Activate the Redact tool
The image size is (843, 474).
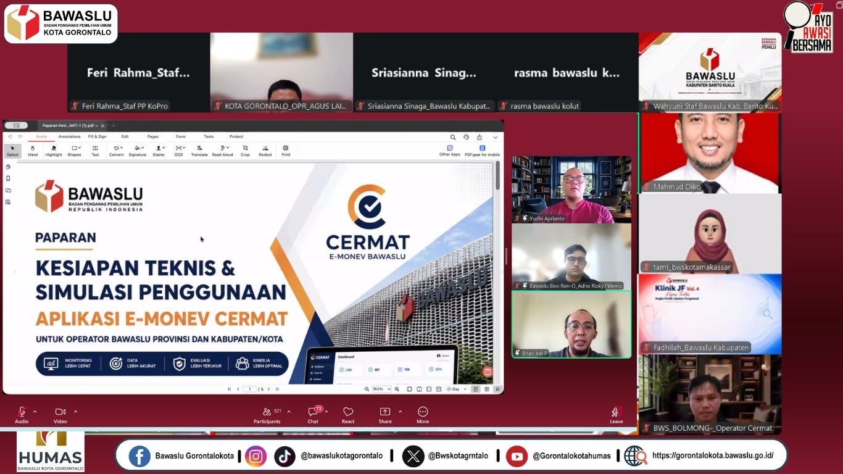tap(265, 151)
